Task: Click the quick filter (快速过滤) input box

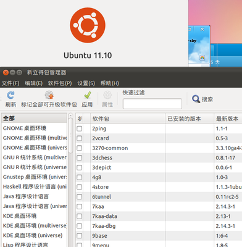Action: pyautogui.click(x=152, y=104)
